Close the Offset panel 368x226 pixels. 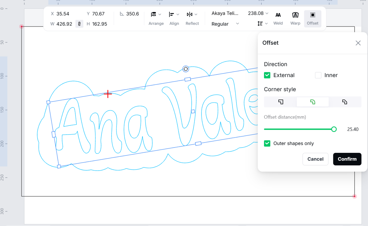click(x=358, y=43)
